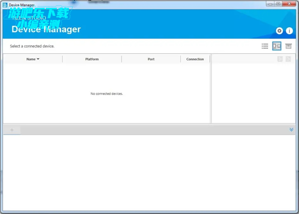Open settings via the gear icon
Image resolution: width=299 pixels, height=214 pixels.
279,31
